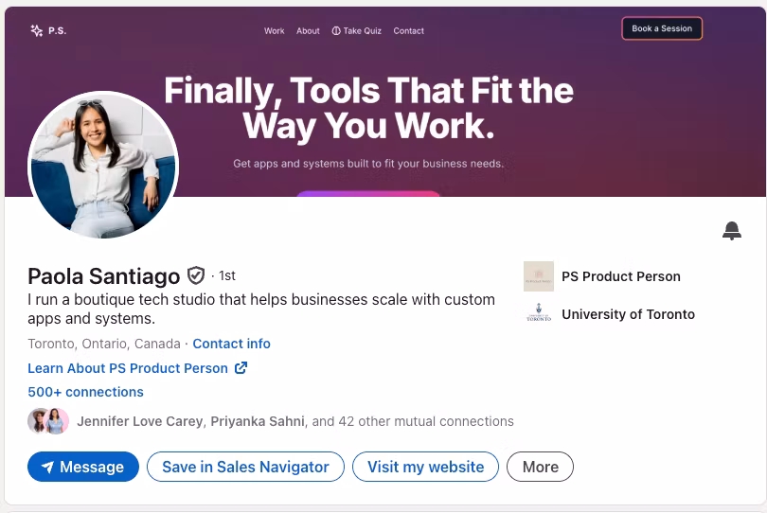Click the verified shield badge beside the name
Image resolution: width=767 pixels, height=513 pixels.
pos(196,275)
